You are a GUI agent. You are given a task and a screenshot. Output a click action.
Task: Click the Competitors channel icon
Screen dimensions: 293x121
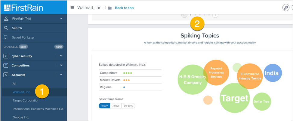[6, 65]
